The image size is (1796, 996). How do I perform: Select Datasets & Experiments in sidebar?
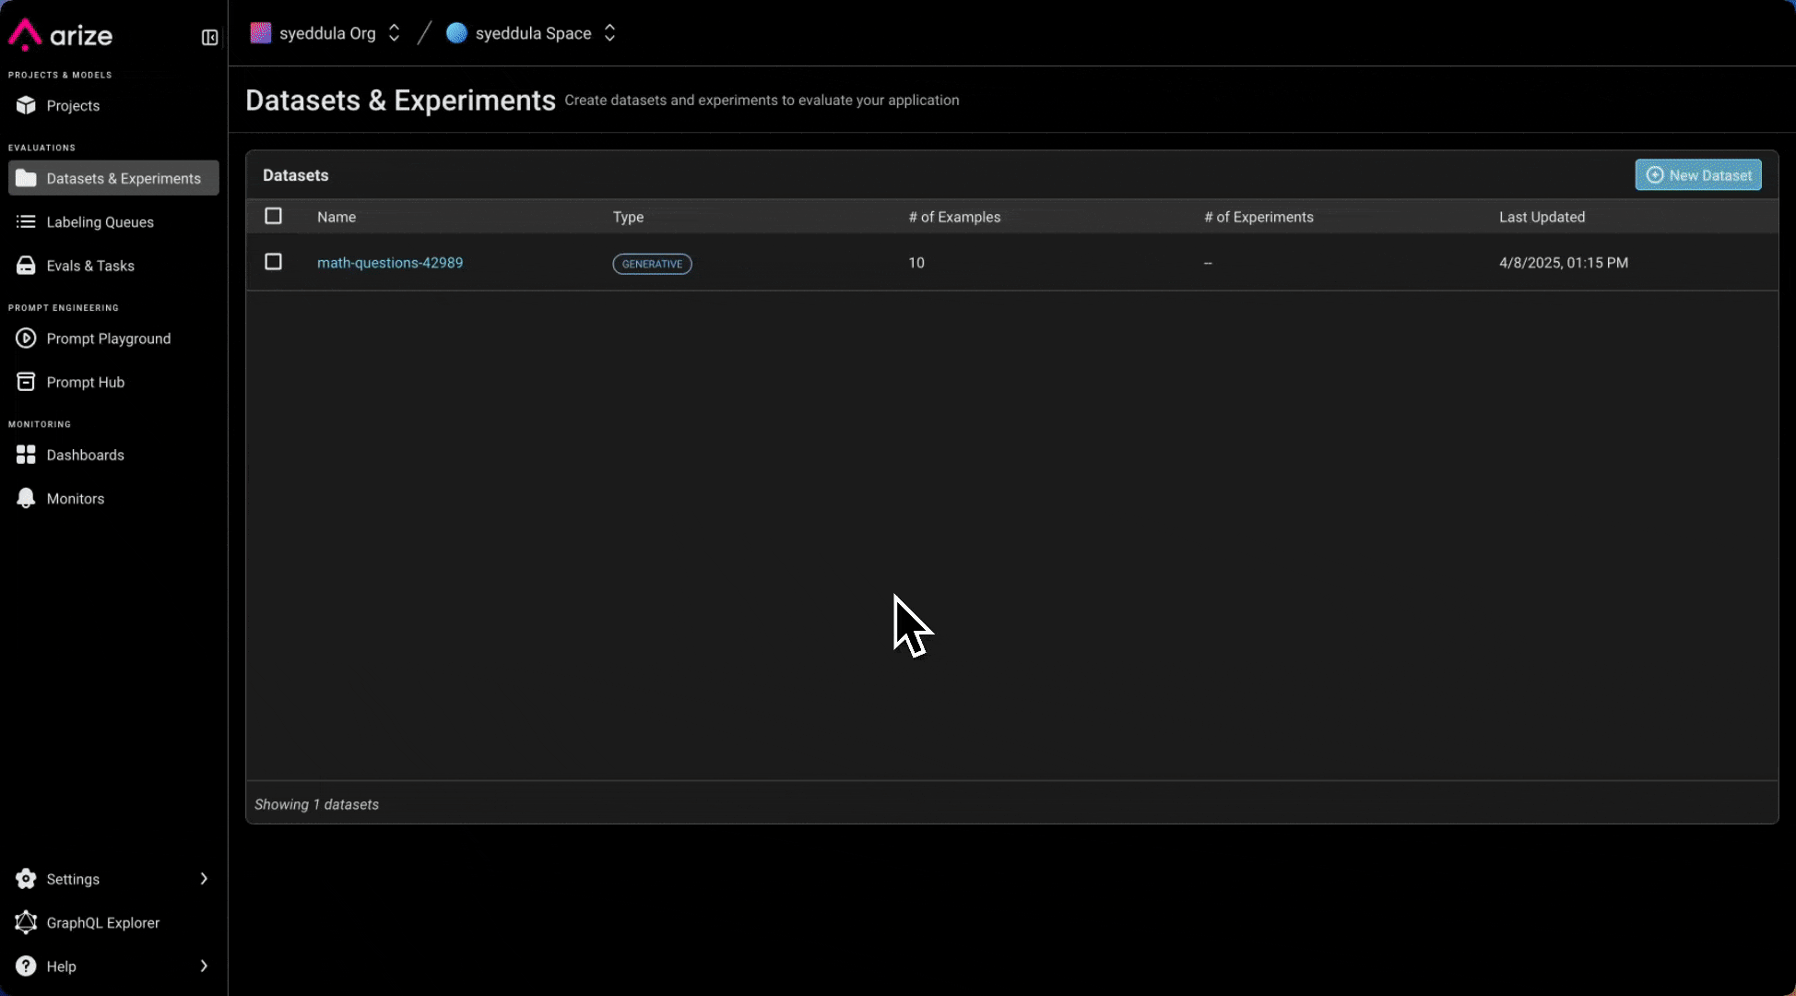coord(113,178)
